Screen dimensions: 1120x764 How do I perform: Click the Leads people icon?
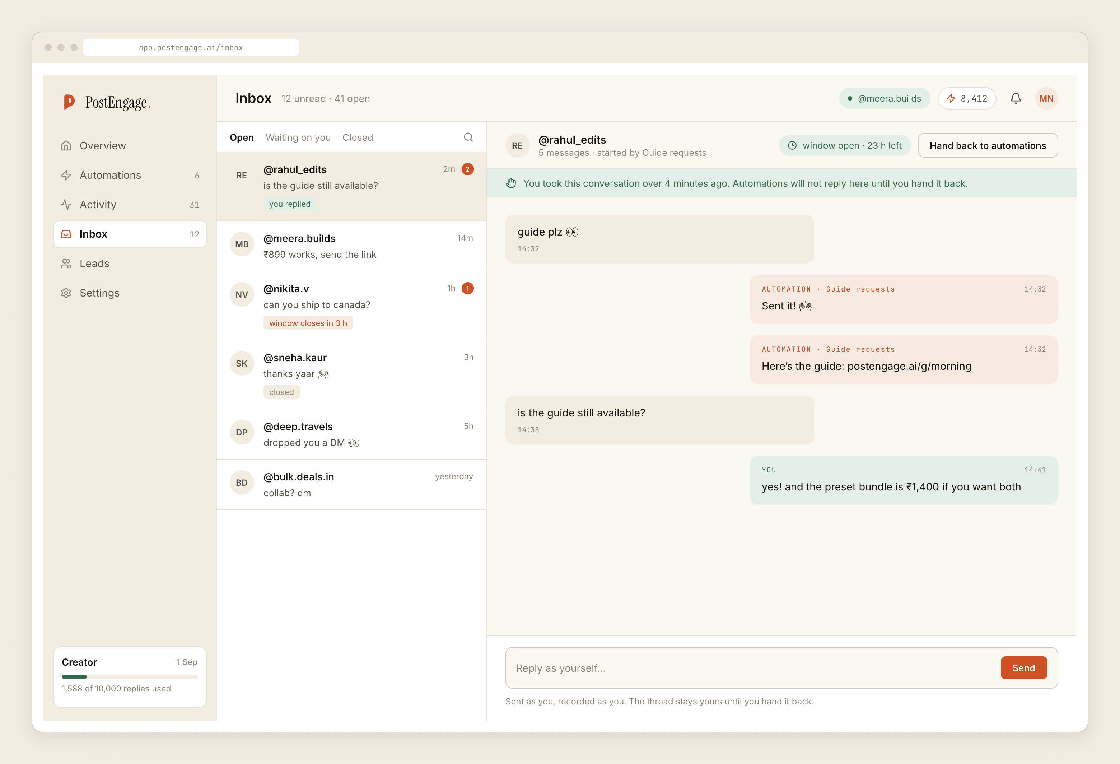tap(66, 263)
